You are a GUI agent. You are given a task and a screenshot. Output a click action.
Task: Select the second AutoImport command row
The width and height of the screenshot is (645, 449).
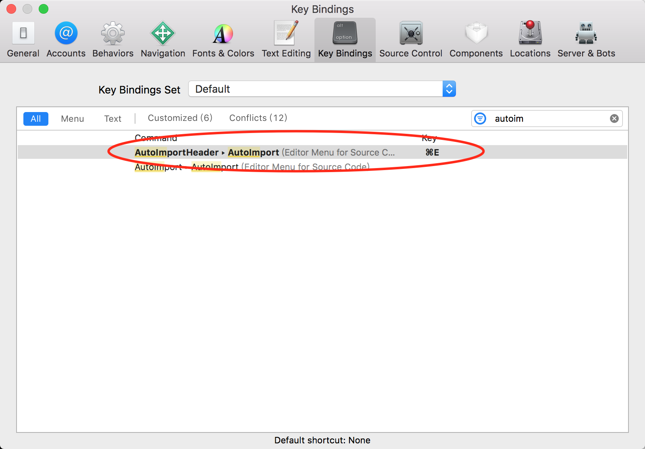(322, 166)
